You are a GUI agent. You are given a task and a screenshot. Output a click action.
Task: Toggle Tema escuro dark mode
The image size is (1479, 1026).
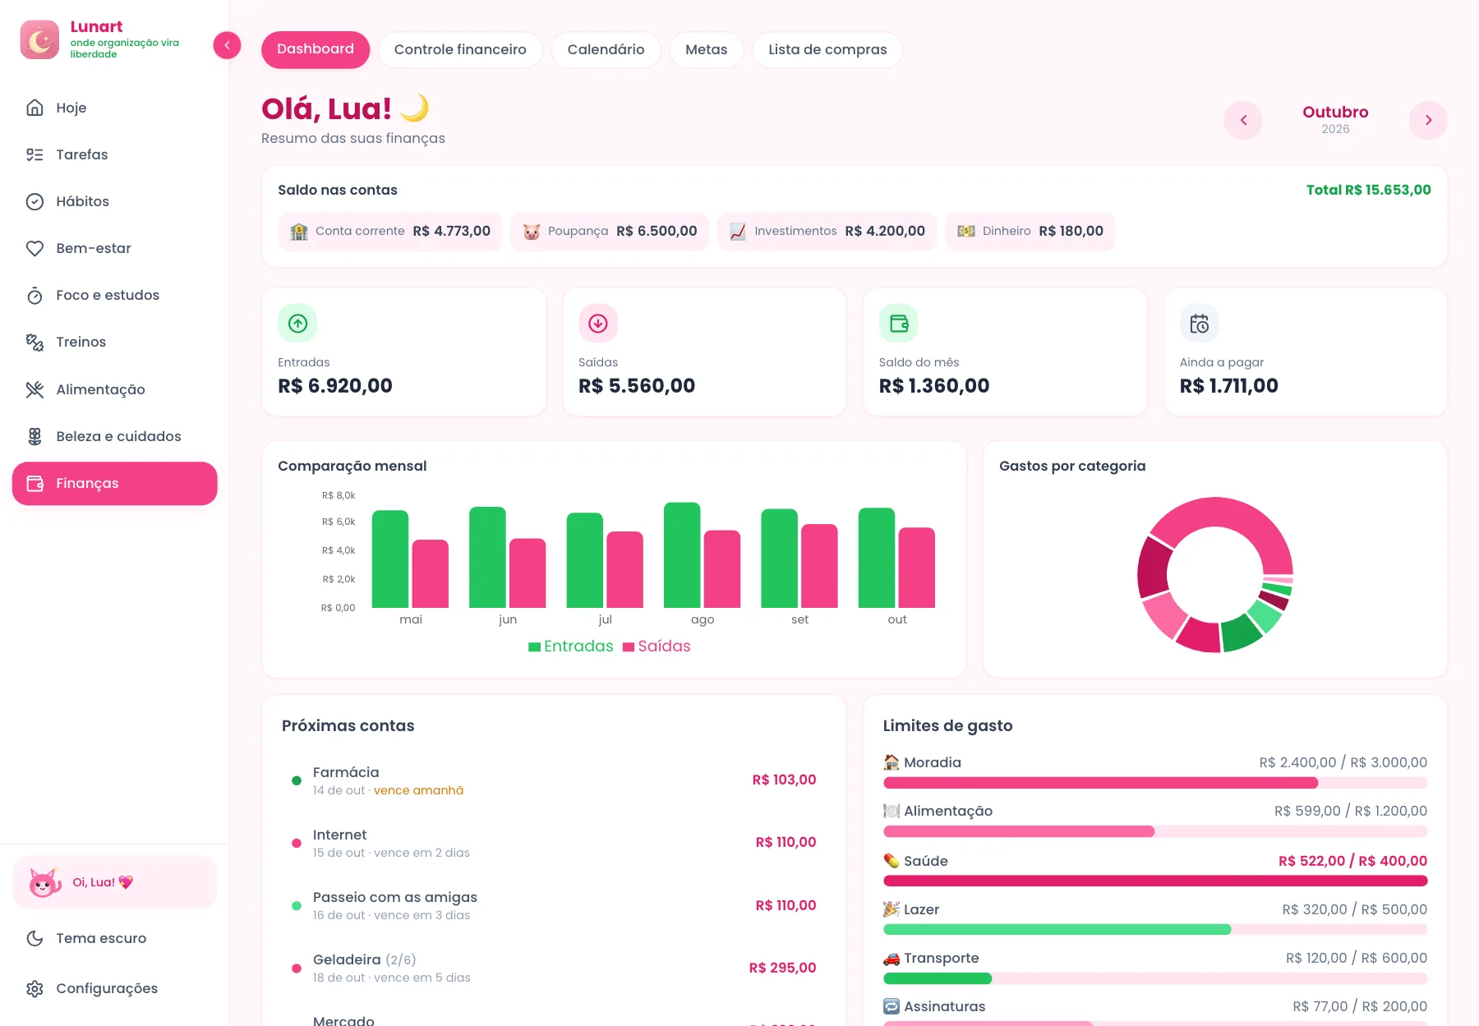click(x=114, y=938)
